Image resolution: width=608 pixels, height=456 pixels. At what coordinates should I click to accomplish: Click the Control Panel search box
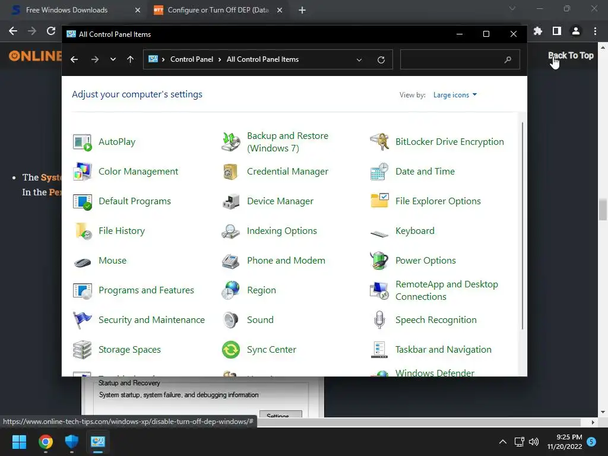tap(460, 60)
